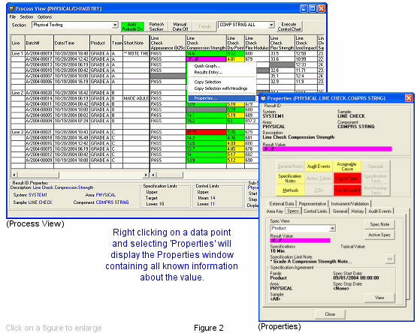420x333 pixels.
Task: Select the Specs tab
Action: point(293,211)
